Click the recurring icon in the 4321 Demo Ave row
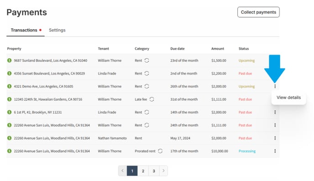Screen dimensions: 314x181 point(147,86)
